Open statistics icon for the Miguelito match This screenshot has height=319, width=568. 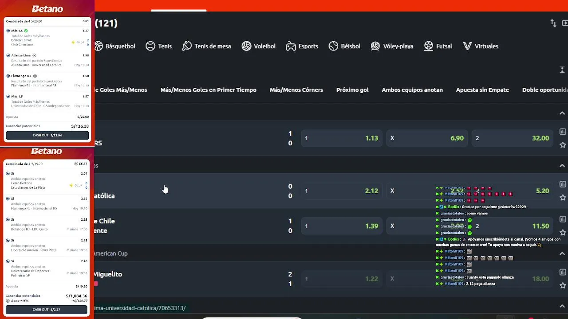pyautogui.click(x=563, y=272)
